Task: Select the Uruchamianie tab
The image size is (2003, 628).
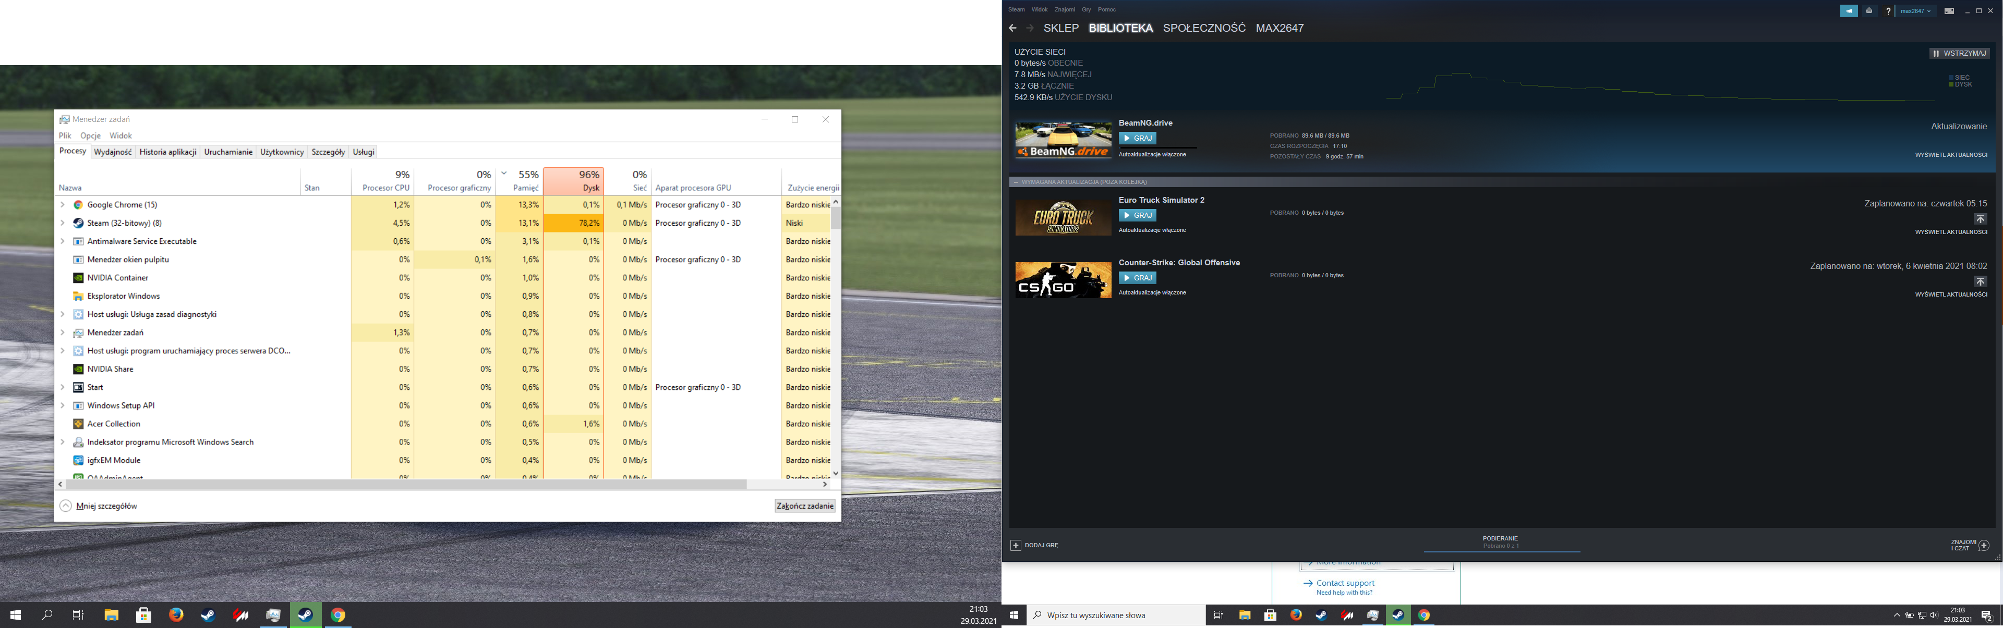Action: (x=228, y=152)
